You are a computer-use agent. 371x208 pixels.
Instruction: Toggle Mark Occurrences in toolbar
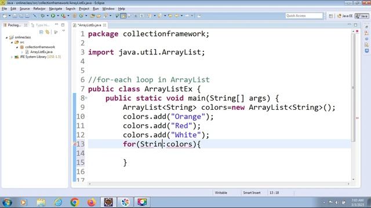pos(123,16)
